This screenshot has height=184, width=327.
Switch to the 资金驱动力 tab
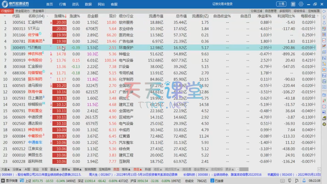pyautogui.click(x=22, y=11)
